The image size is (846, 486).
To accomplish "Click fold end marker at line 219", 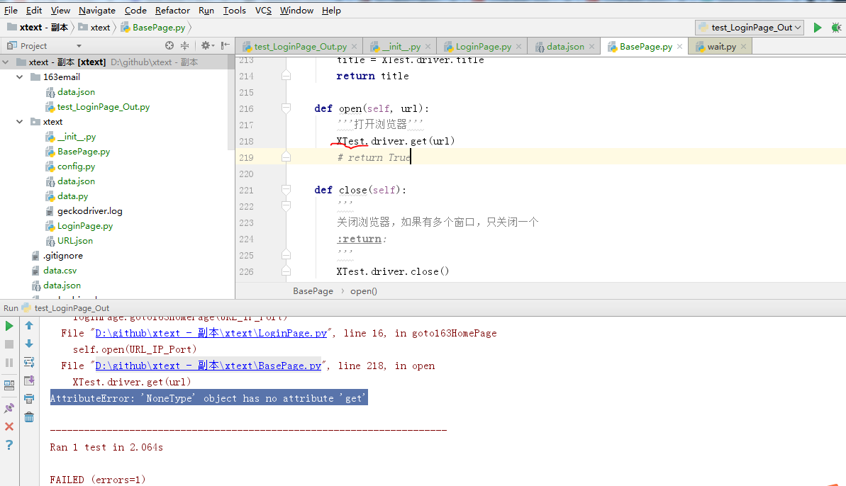I will 286,157.
